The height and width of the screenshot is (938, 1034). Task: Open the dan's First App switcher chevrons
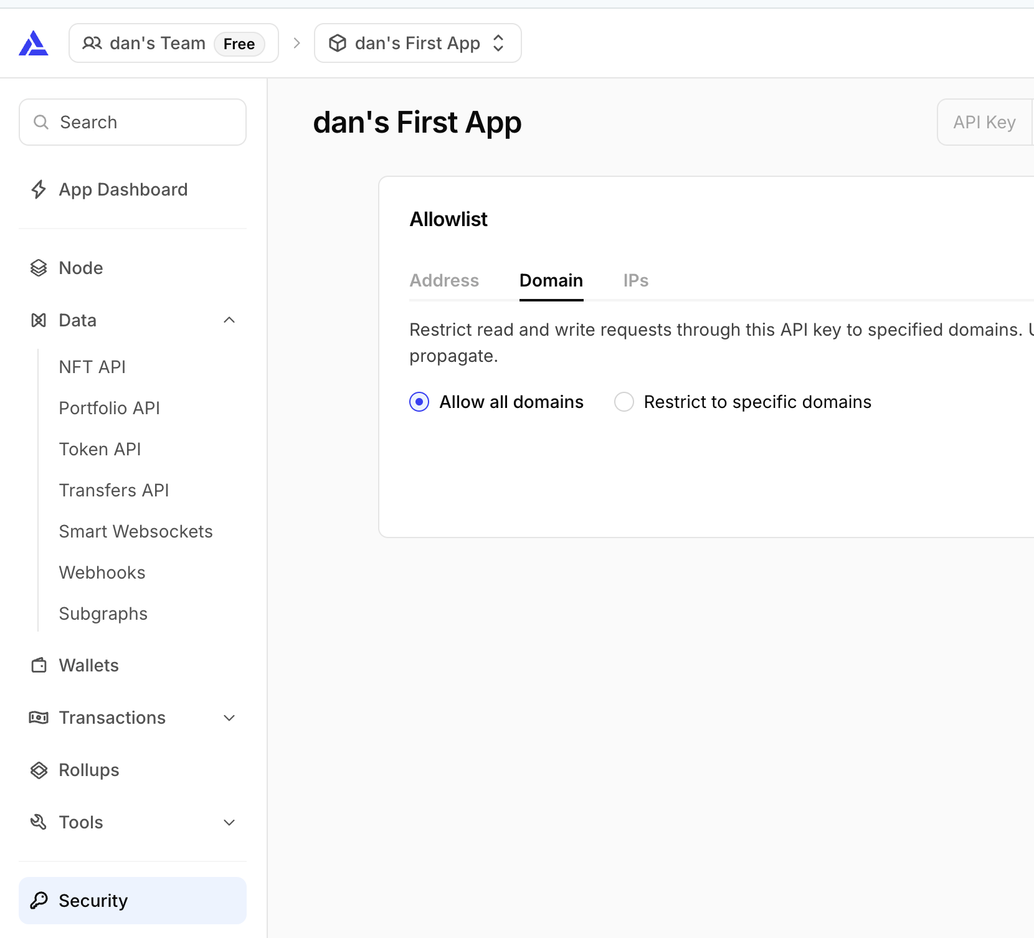point(498,42)
